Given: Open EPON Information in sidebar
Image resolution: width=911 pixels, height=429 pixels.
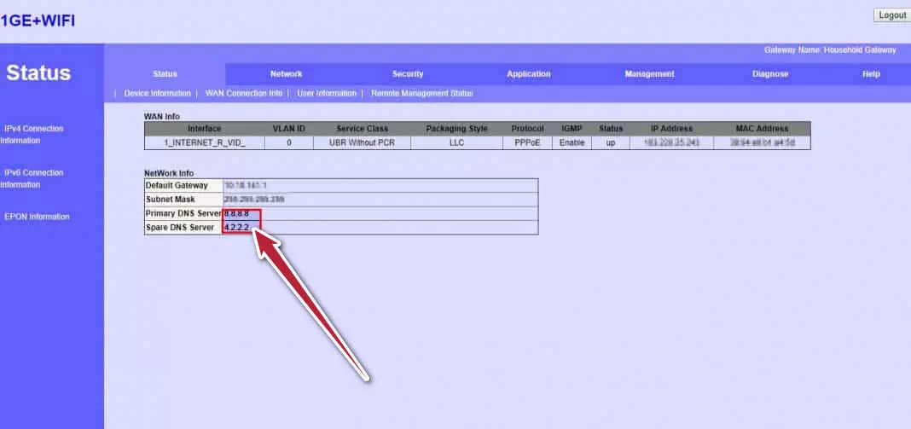Looking at the screenshot, I should [37, 217].
